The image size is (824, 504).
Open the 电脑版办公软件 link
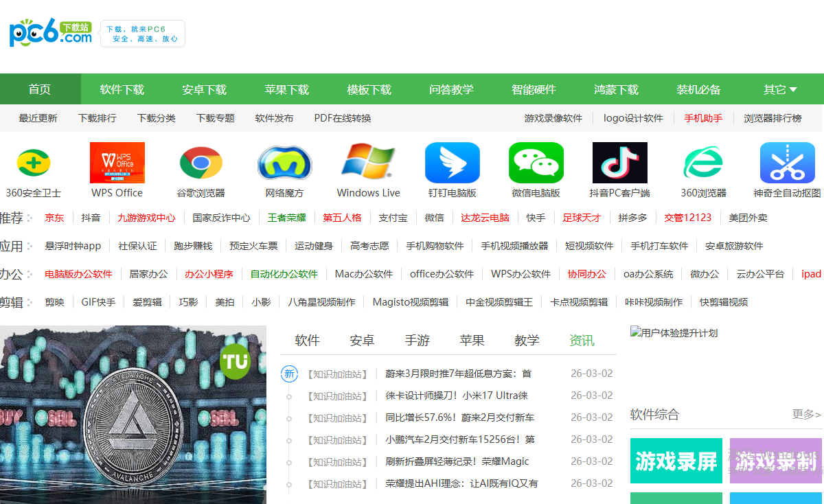pos(78,274)
